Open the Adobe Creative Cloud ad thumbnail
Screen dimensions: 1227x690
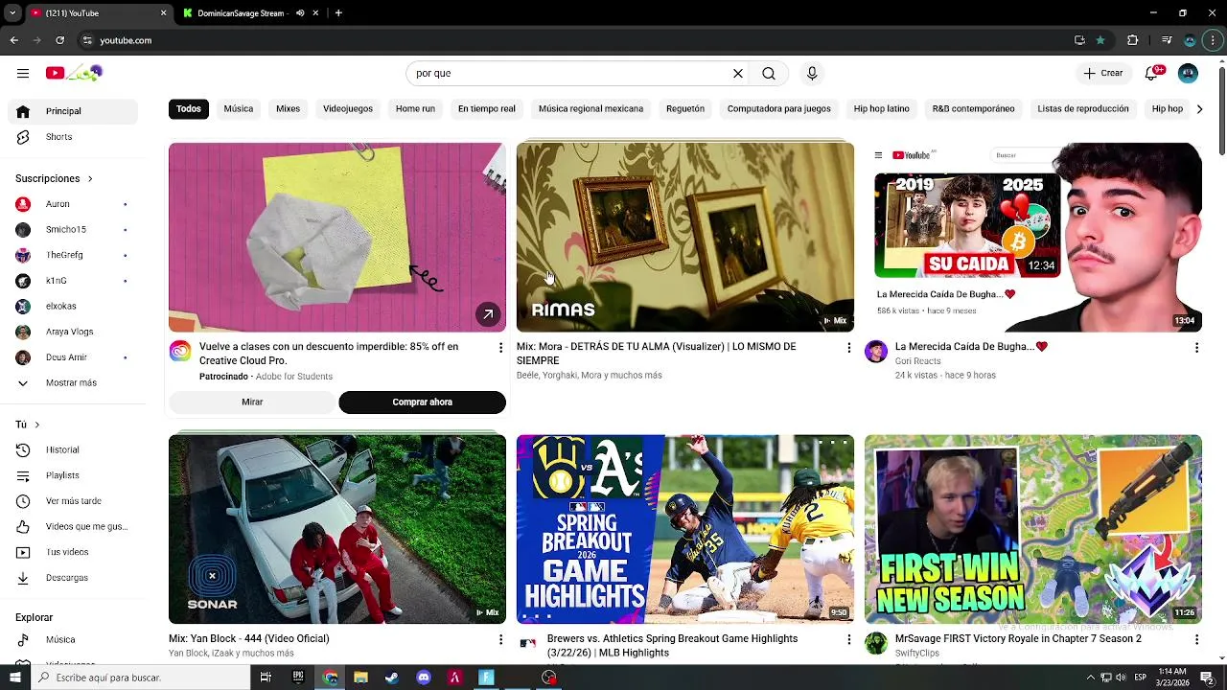337,238
